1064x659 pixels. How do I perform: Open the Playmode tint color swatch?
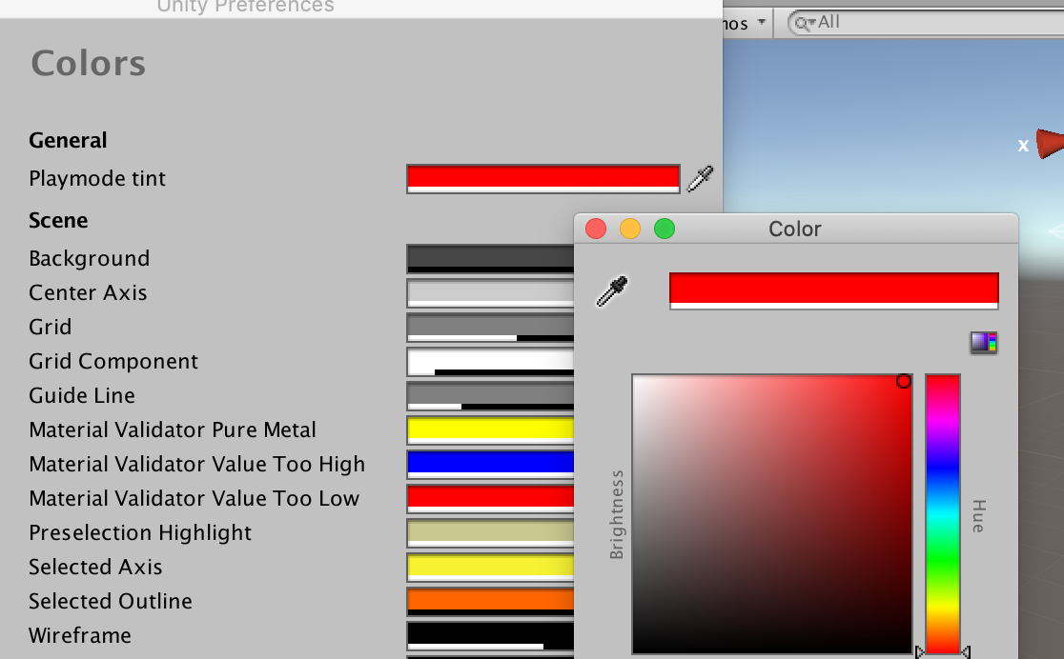pos(542,179)
